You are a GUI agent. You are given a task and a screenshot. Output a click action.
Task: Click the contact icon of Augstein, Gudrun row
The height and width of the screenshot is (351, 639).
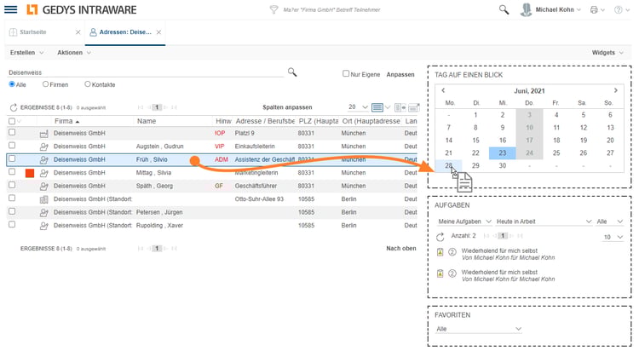[x=44, y=147]
